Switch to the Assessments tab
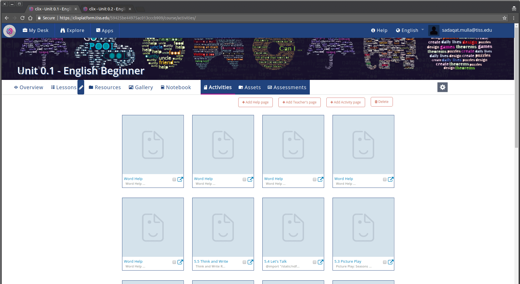The width and height of the screenshot is (520, 284). point(287,87)
